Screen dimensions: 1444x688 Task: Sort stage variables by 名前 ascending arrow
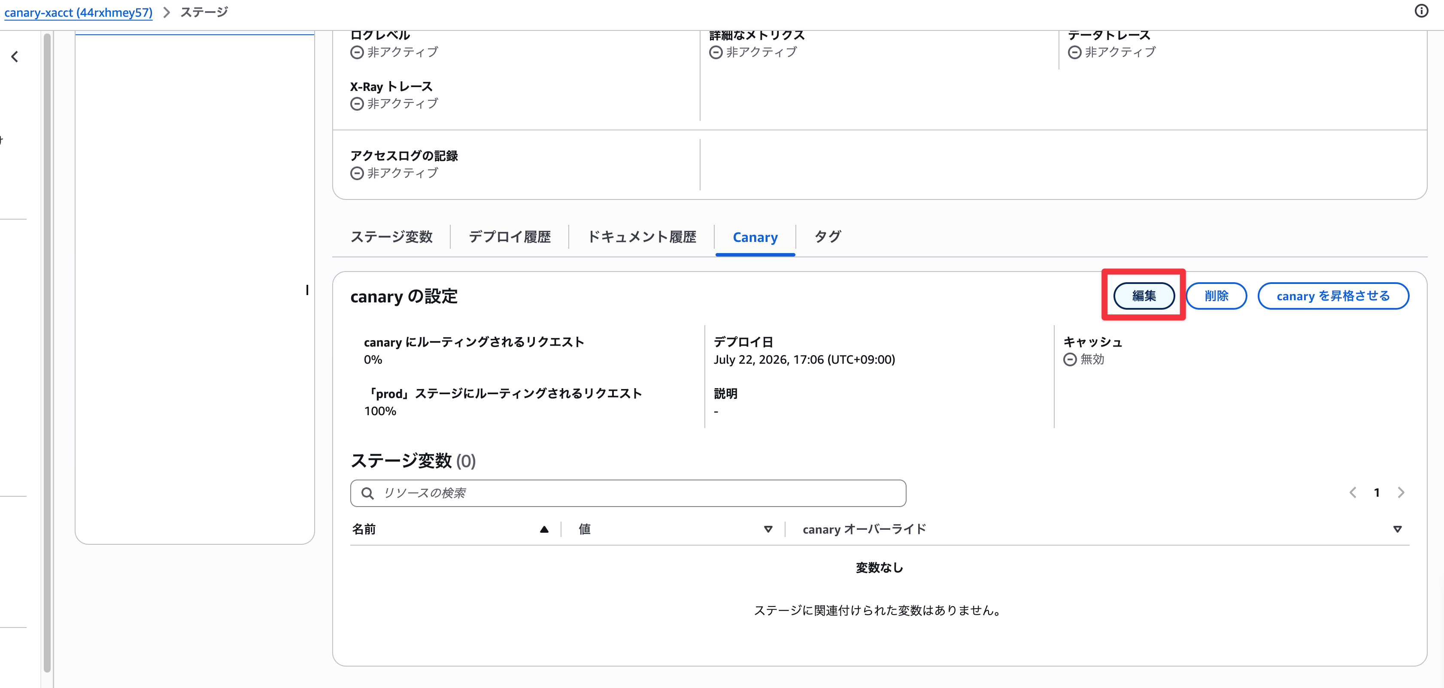544,529
